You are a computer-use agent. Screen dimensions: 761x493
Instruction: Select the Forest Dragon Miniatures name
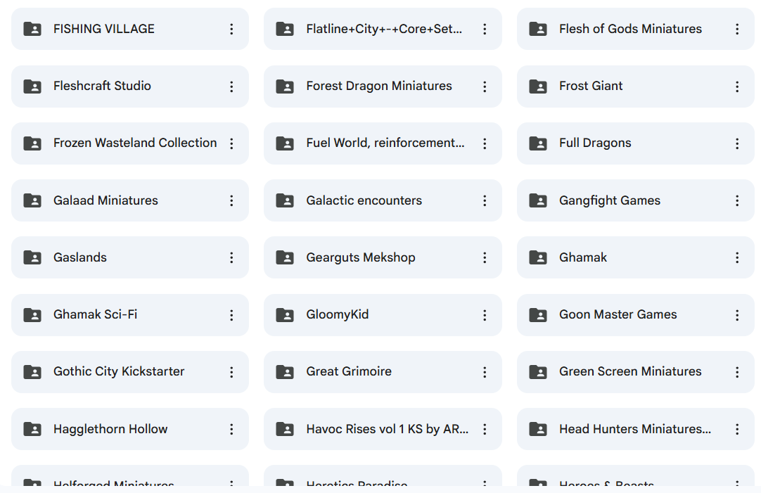pyautogui.click(x=379, y=86)
